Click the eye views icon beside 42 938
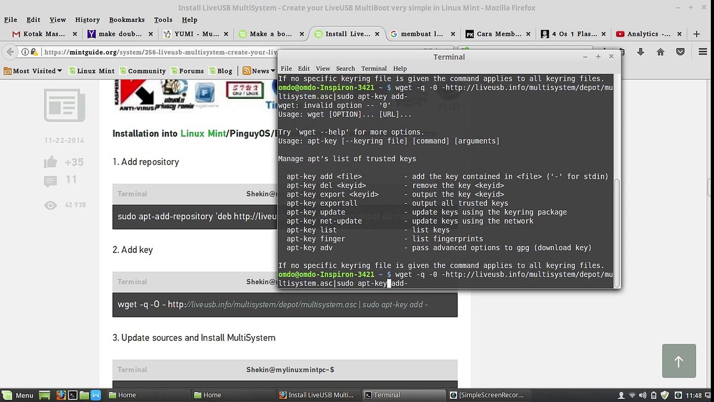The image size is (714, 402). [51, 205]
